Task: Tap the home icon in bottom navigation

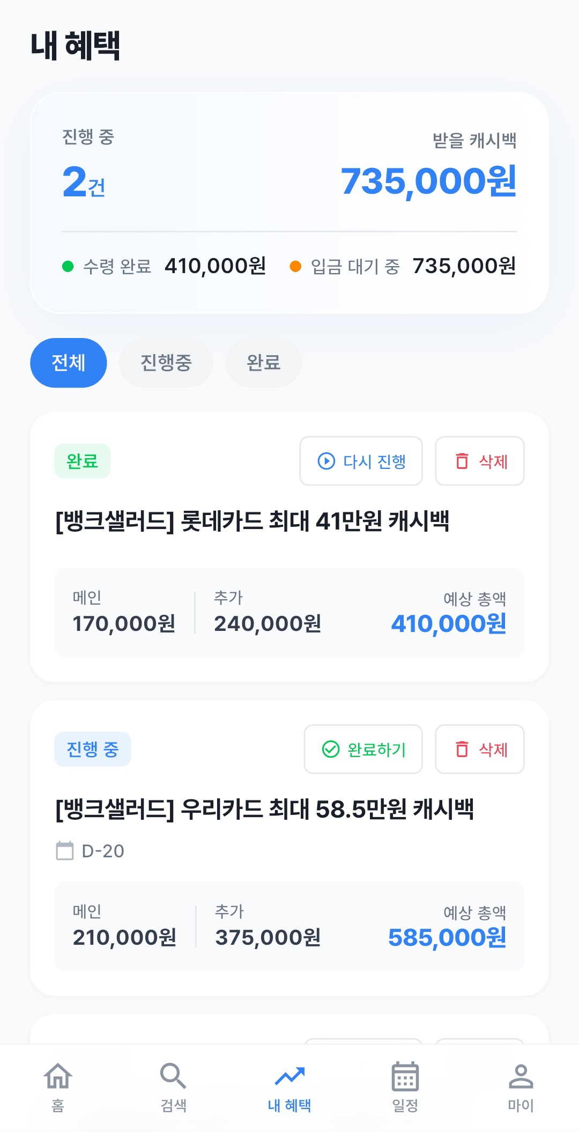Action: pyautogui.click(x=58, y=1076)
